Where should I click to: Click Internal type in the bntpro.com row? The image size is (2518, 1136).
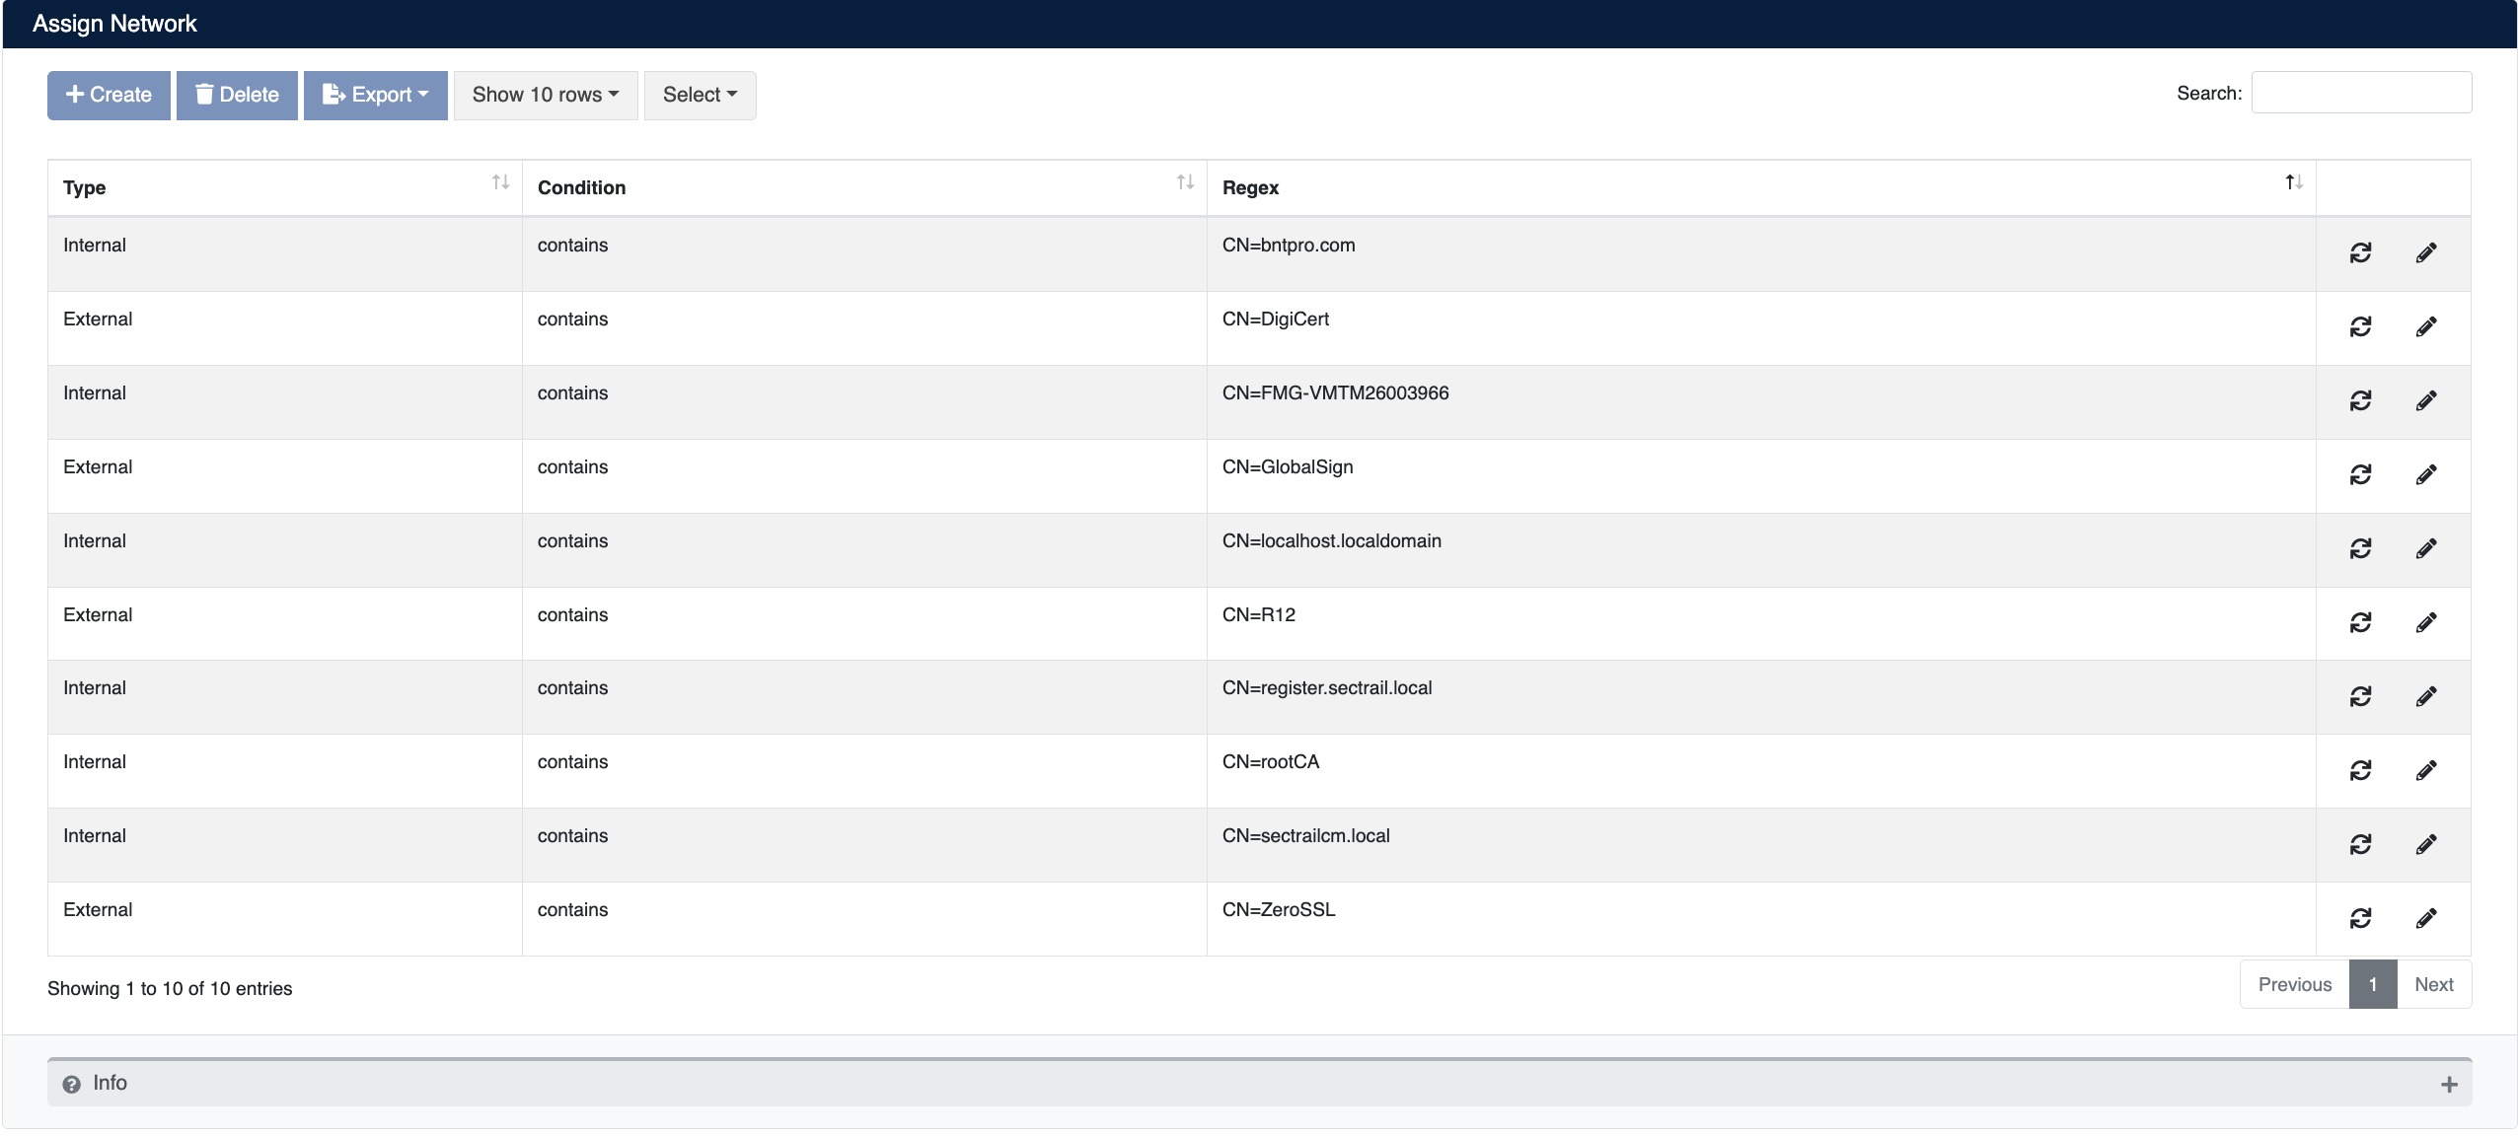(95, 245)
